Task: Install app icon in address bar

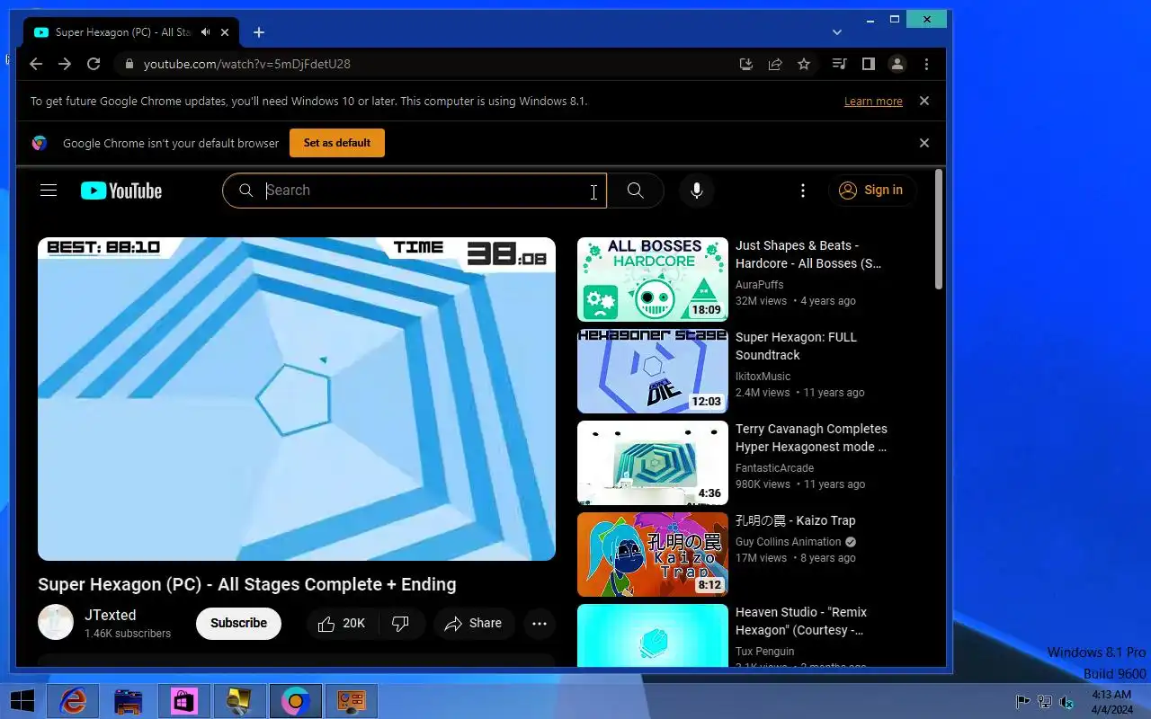Action: (745, 64)
